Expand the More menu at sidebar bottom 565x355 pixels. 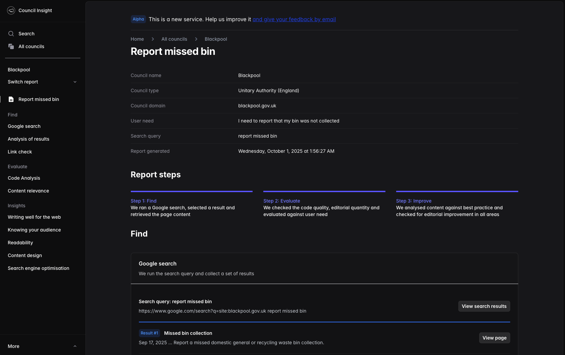(x=75, y=346)
